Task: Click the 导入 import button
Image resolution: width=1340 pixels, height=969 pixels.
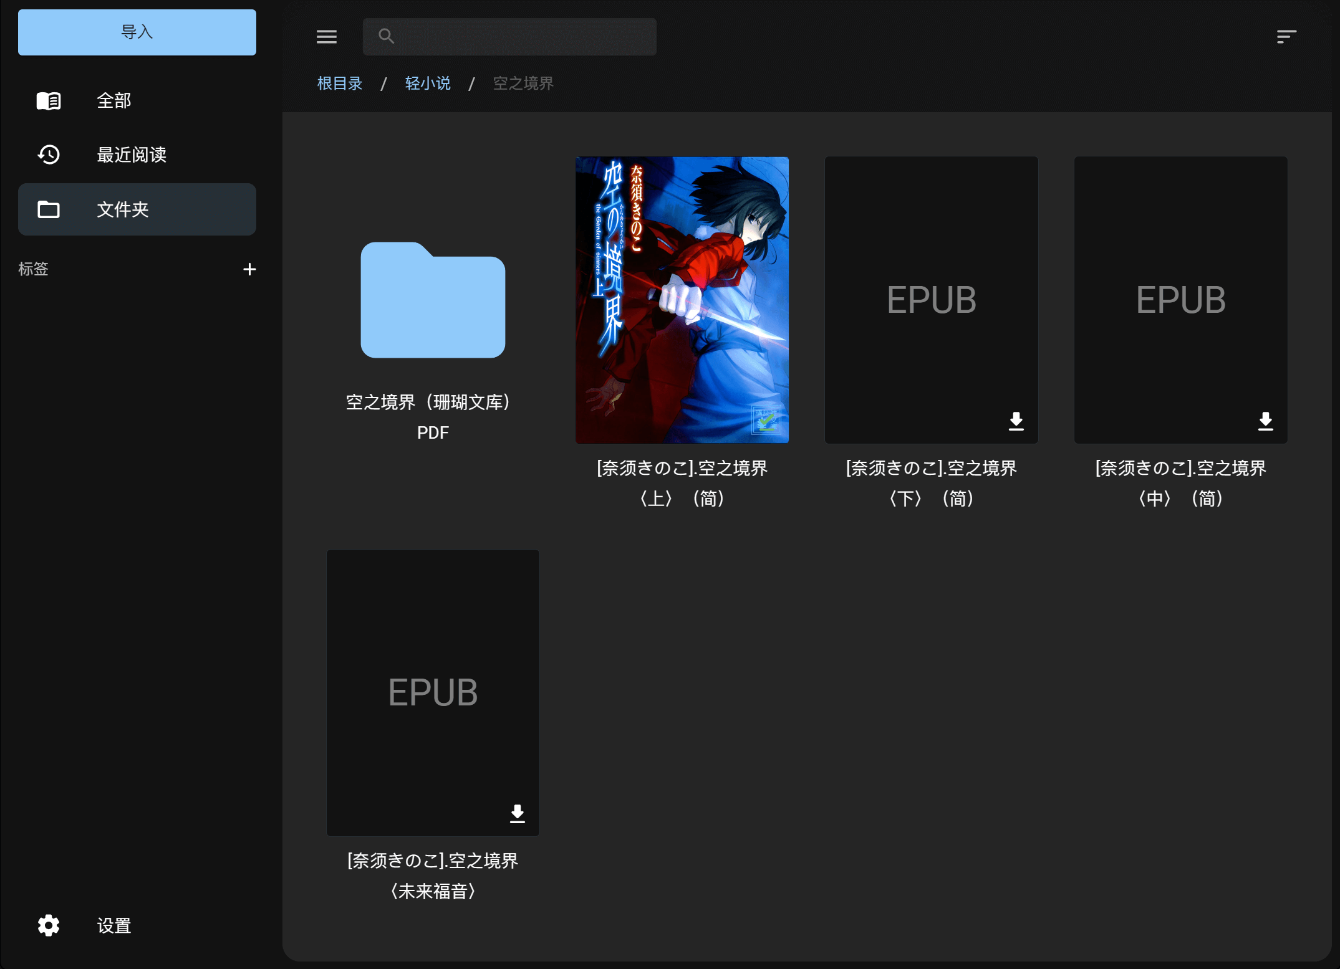Action: tap(137, 32)
